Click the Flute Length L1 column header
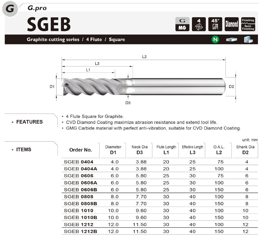 point(166,150)
